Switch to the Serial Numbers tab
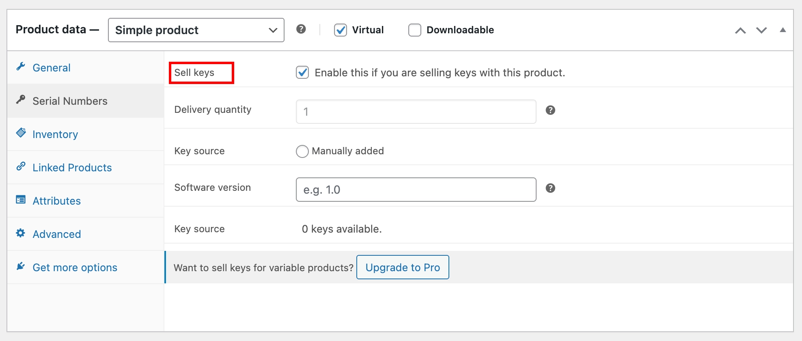 (x=86, y=101)
